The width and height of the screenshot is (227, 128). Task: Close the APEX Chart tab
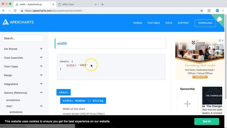pos(95,4)
